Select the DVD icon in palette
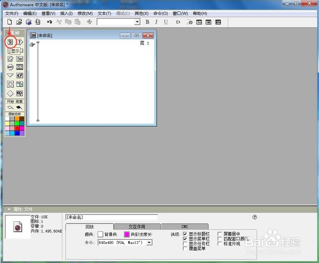Image resolution: width=319 pixels, height=263 pixels. click(19, 84)
